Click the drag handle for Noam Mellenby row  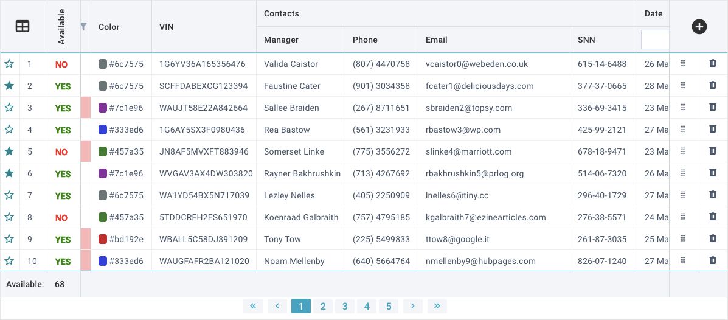[x=683, y=260]
